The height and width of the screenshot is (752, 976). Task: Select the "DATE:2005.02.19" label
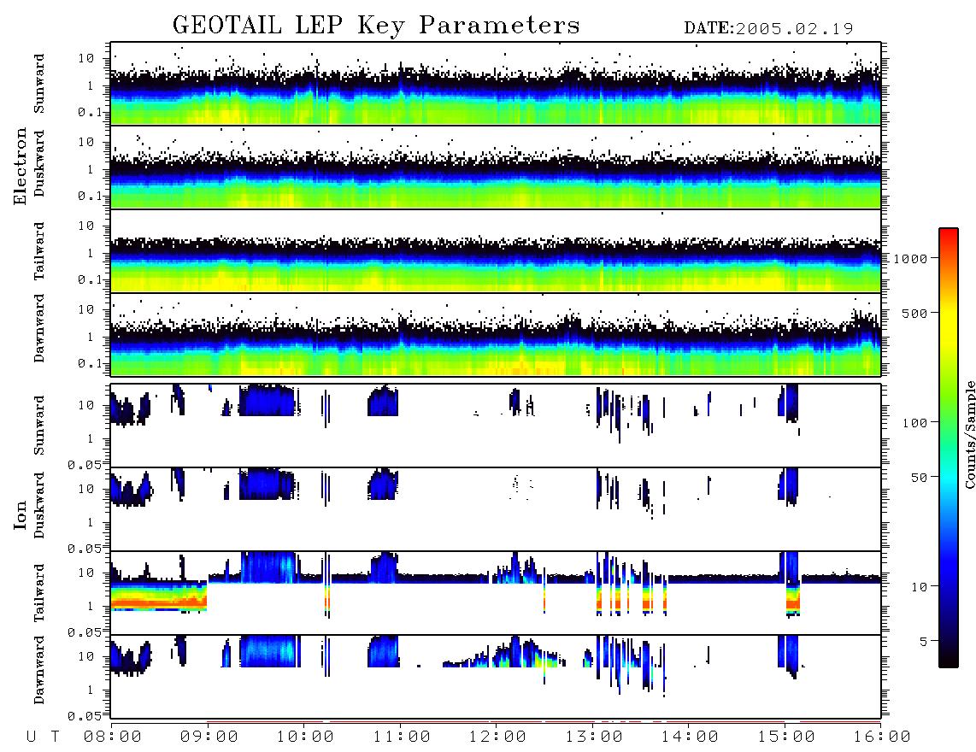pyautogui.click(x=768, y=28)
